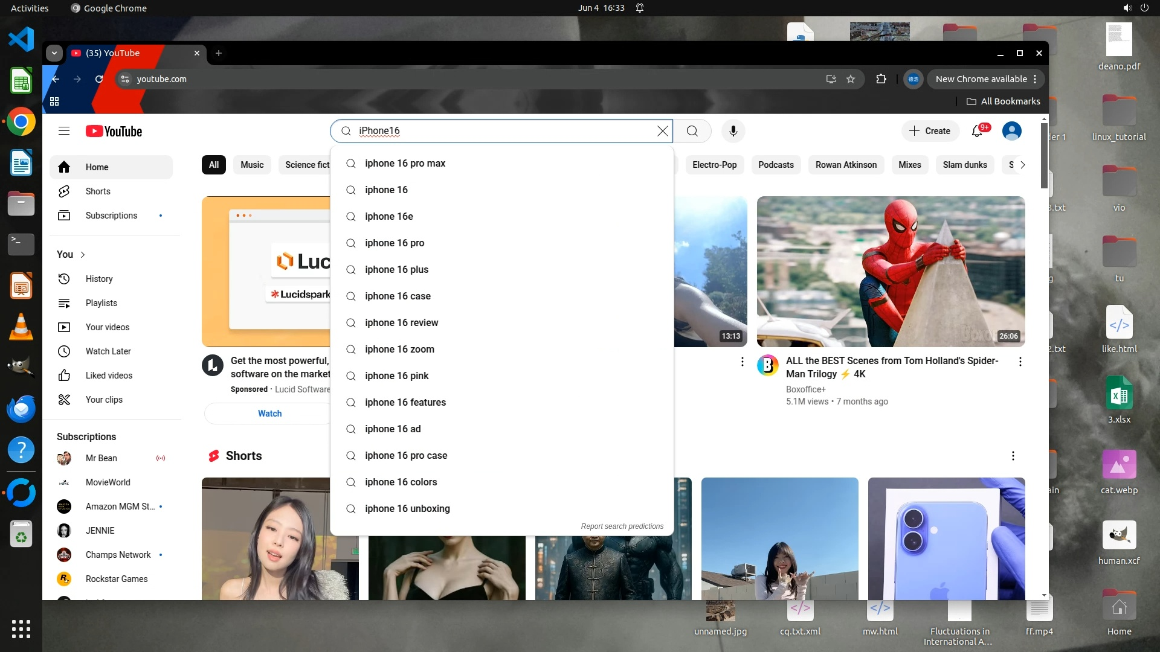
Task: Click the Create button
Action: (x=930, y=131)
